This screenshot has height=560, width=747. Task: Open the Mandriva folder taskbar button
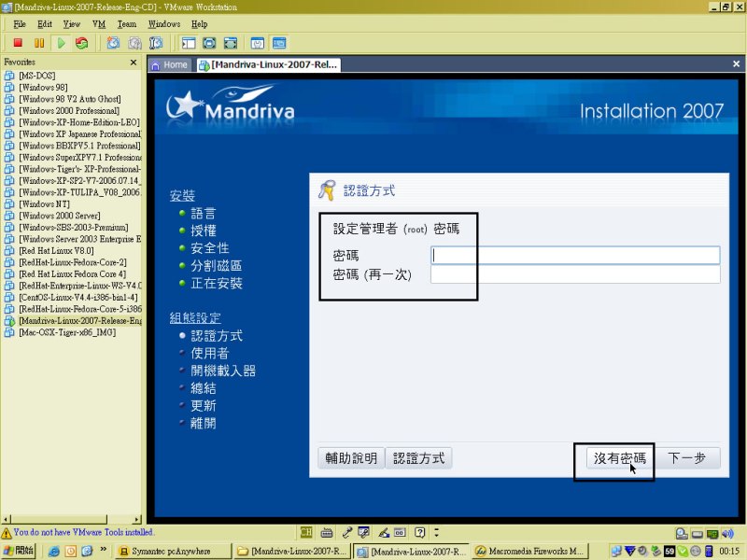click(x=291, y=551)
